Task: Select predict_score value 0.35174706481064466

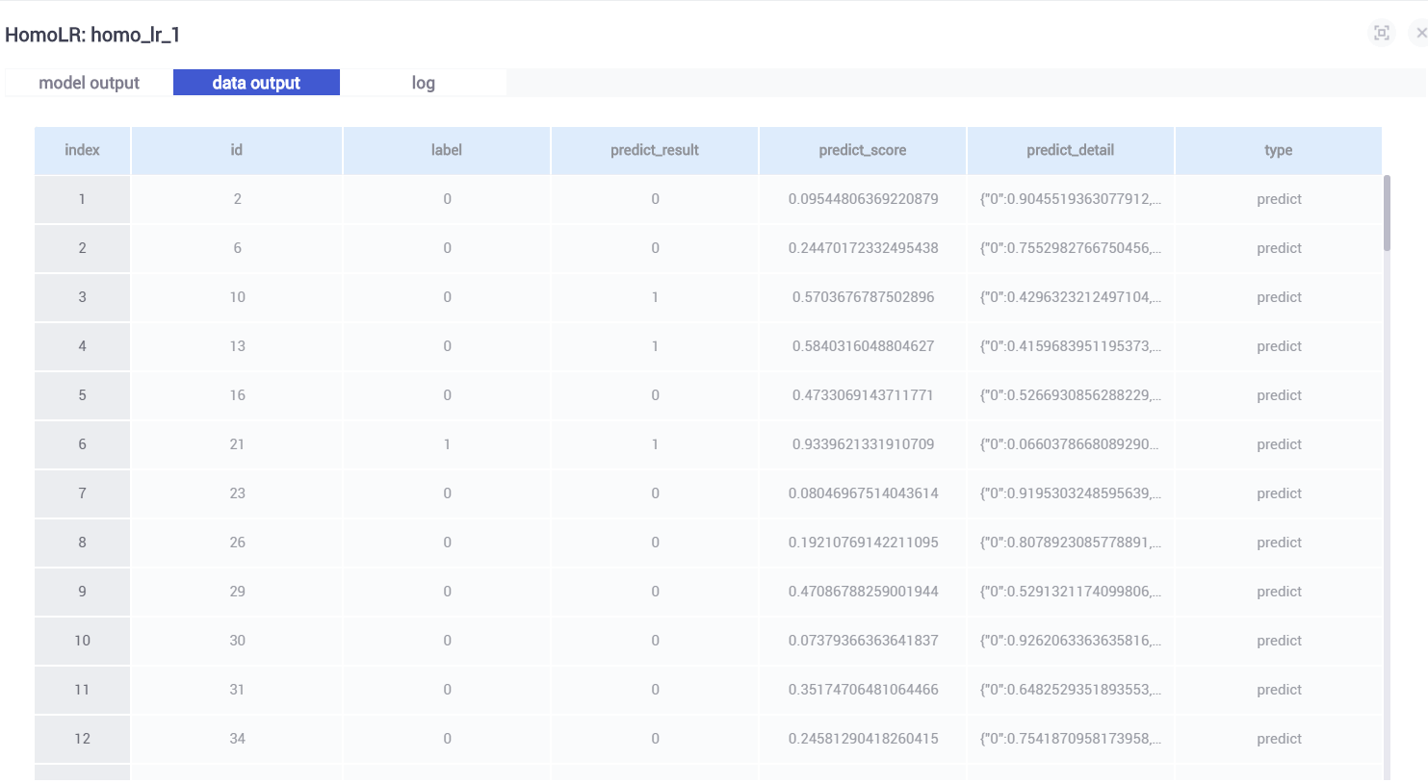Action: pyautogui.click(x=863, y=690)
